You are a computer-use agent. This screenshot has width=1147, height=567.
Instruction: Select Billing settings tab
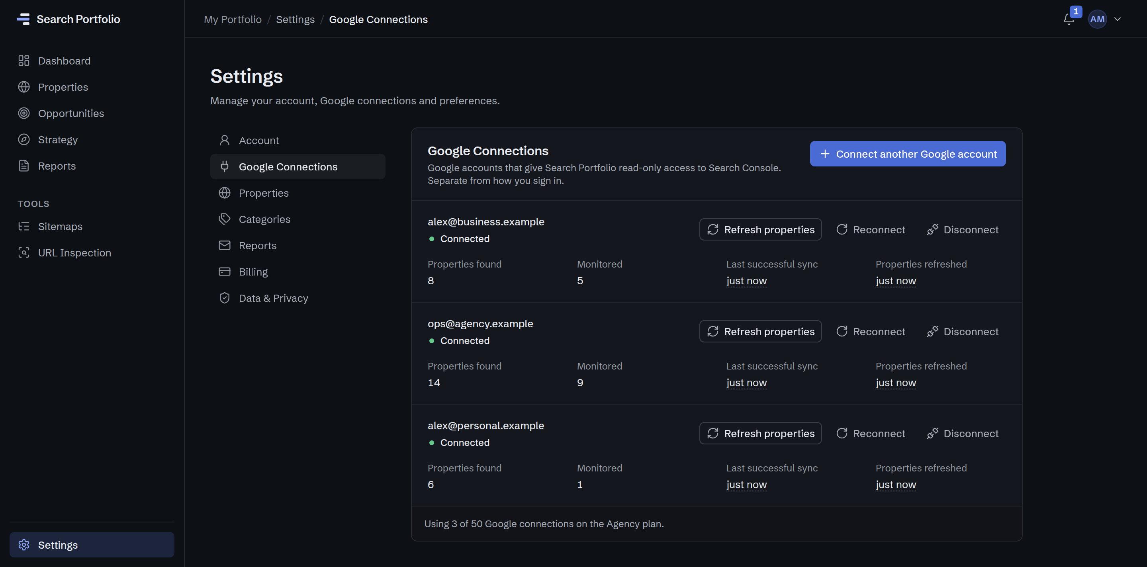(x=298, y=272)
